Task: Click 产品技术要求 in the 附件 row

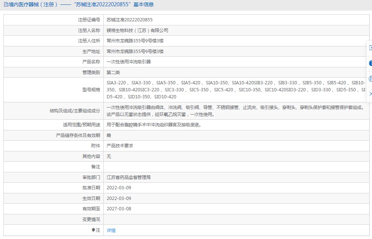Action: click(120, 146)
